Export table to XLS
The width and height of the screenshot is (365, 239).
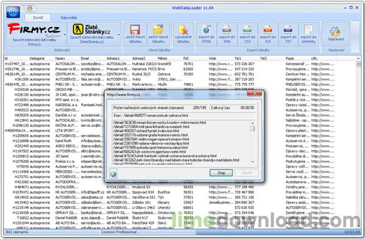click(268, 34)
